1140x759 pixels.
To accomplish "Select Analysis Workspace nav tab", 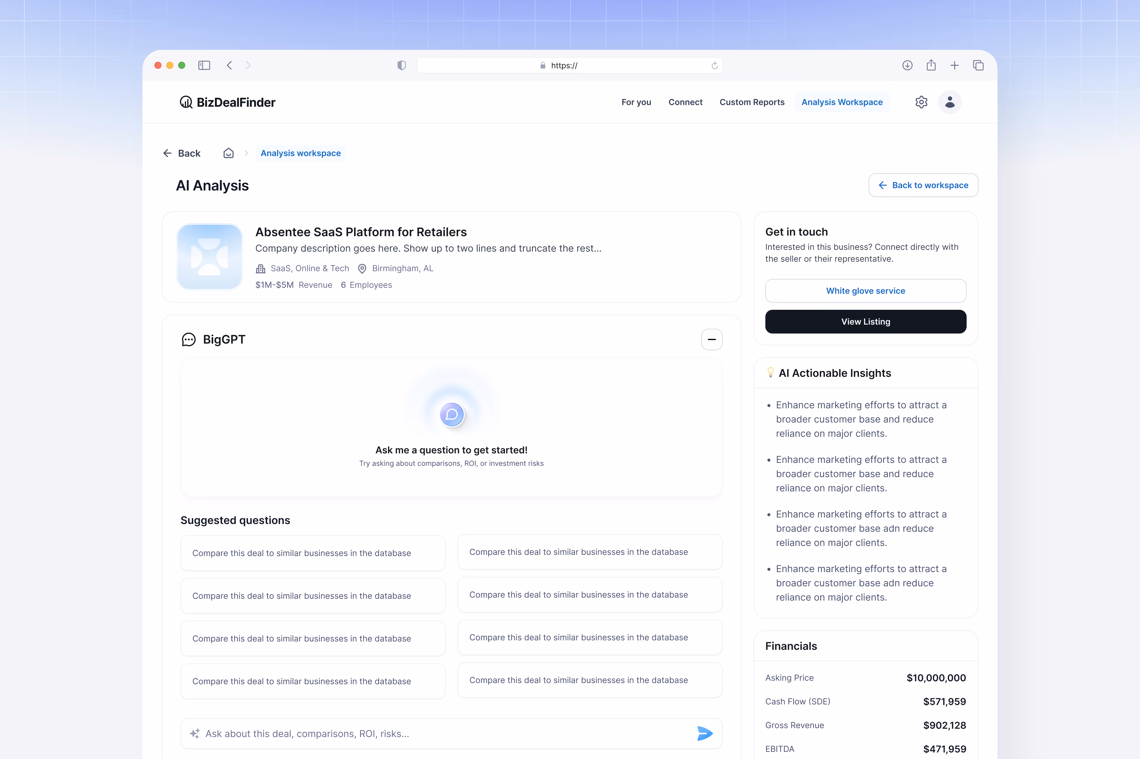I will (842, 102).
